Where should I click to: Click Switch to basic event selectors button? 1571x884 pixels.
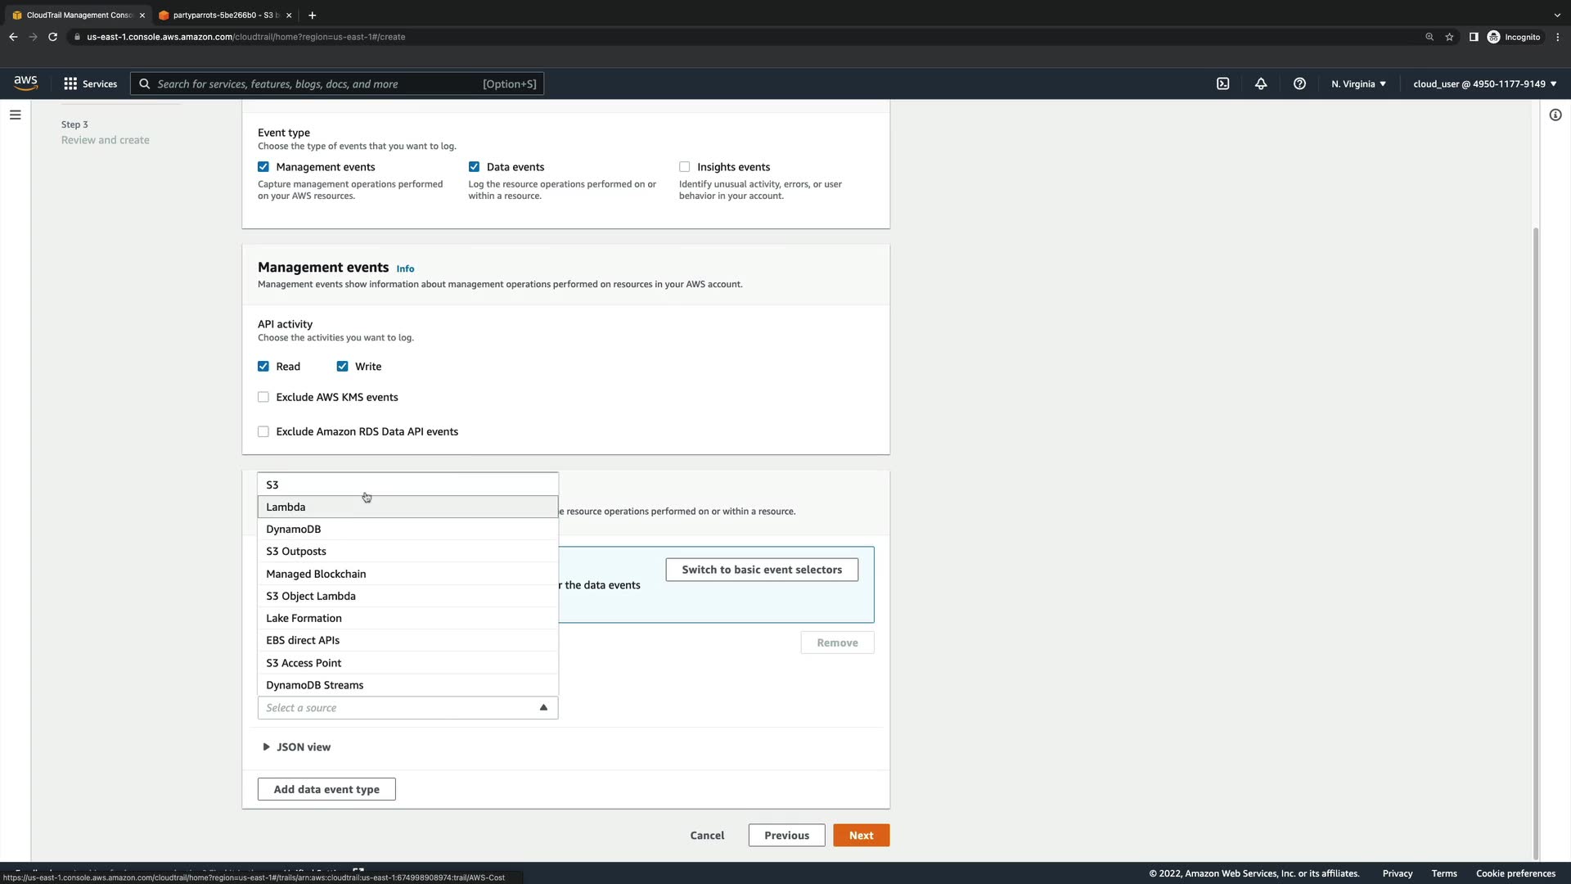762,570
